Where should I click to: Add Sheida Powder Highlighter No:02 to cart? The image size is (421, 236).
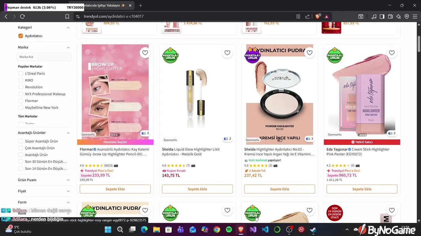280,189
